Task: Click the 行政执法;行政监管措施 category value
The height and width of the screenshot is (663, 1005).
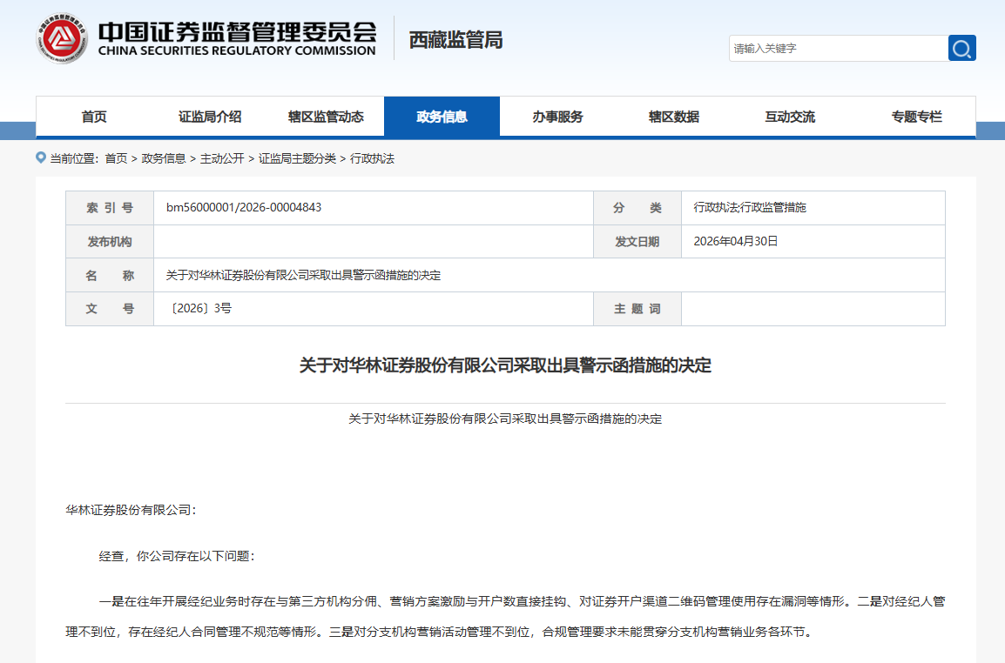Action: 750,208
